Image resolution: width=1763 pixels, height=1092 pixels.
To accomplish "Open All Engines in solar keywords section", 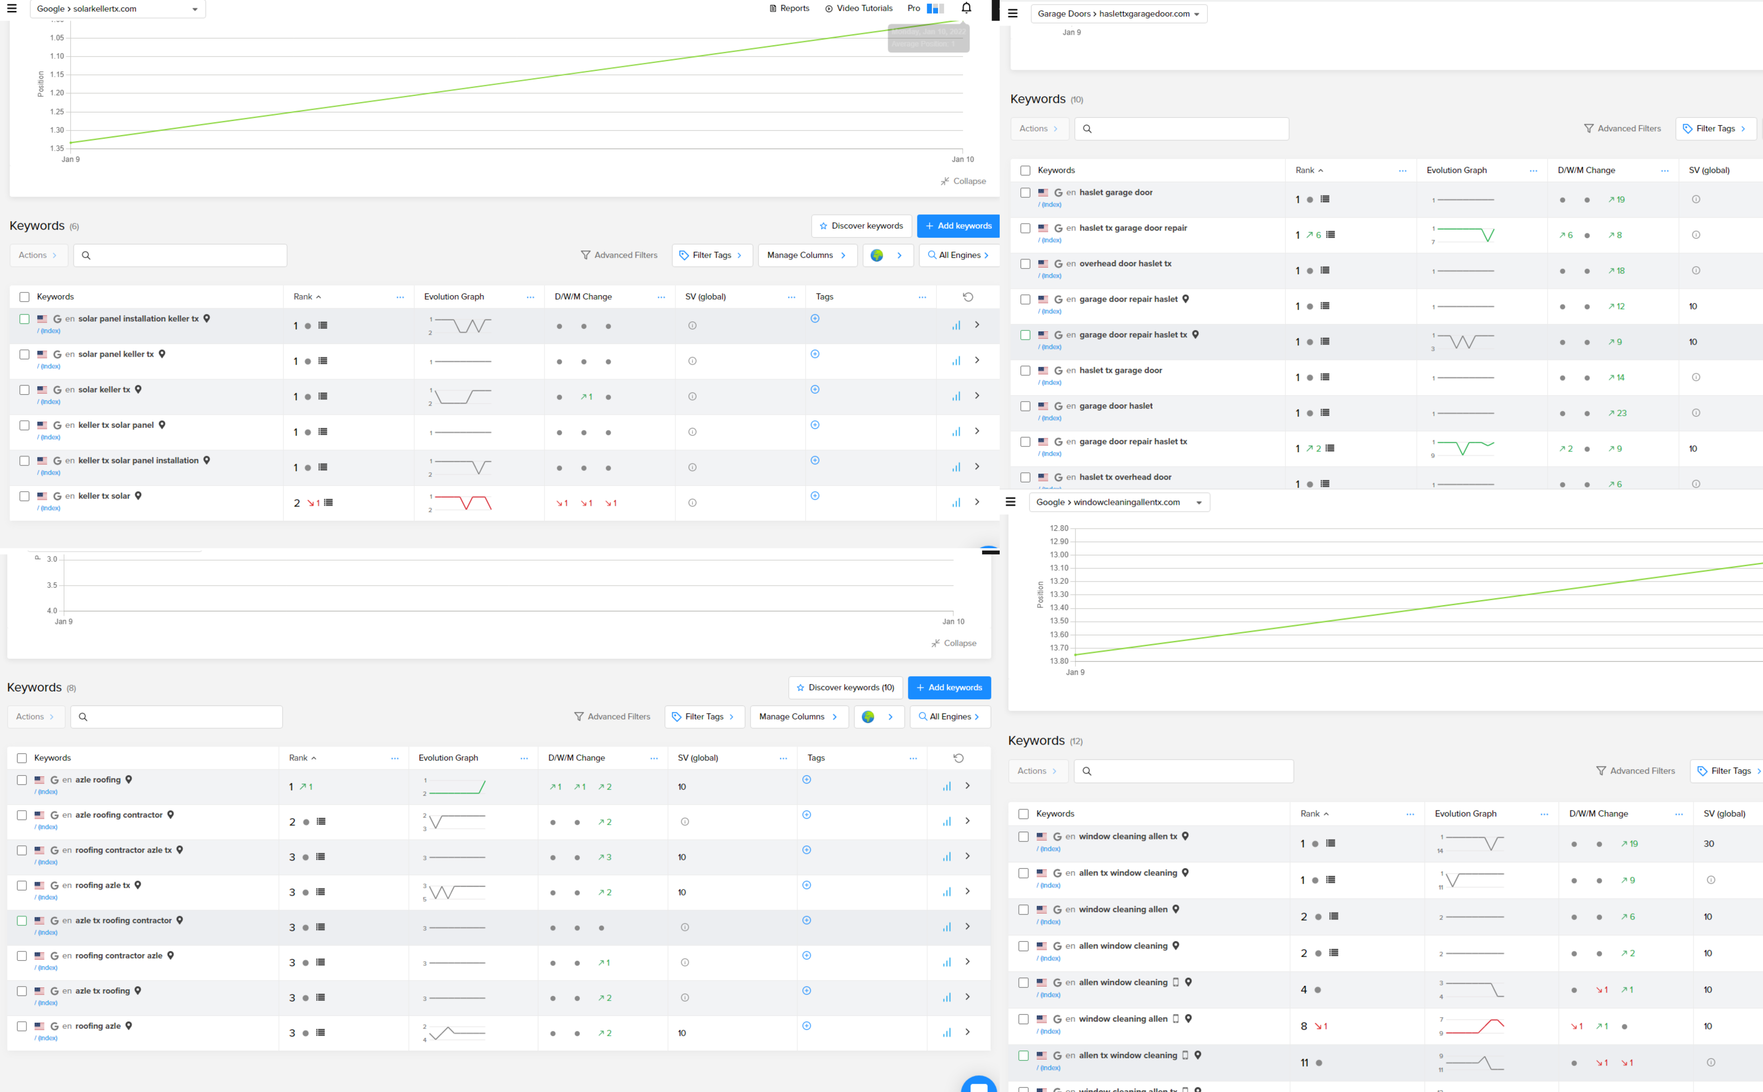I will (959, 255).
